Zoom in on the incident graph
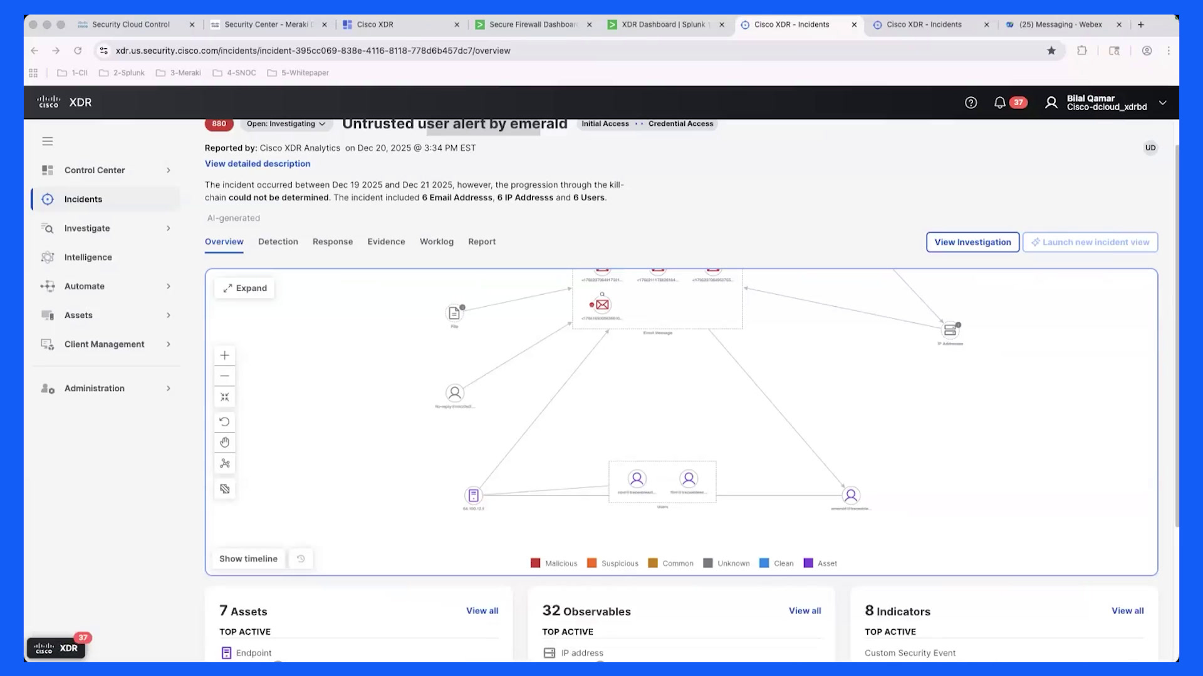 click(224, 356)
